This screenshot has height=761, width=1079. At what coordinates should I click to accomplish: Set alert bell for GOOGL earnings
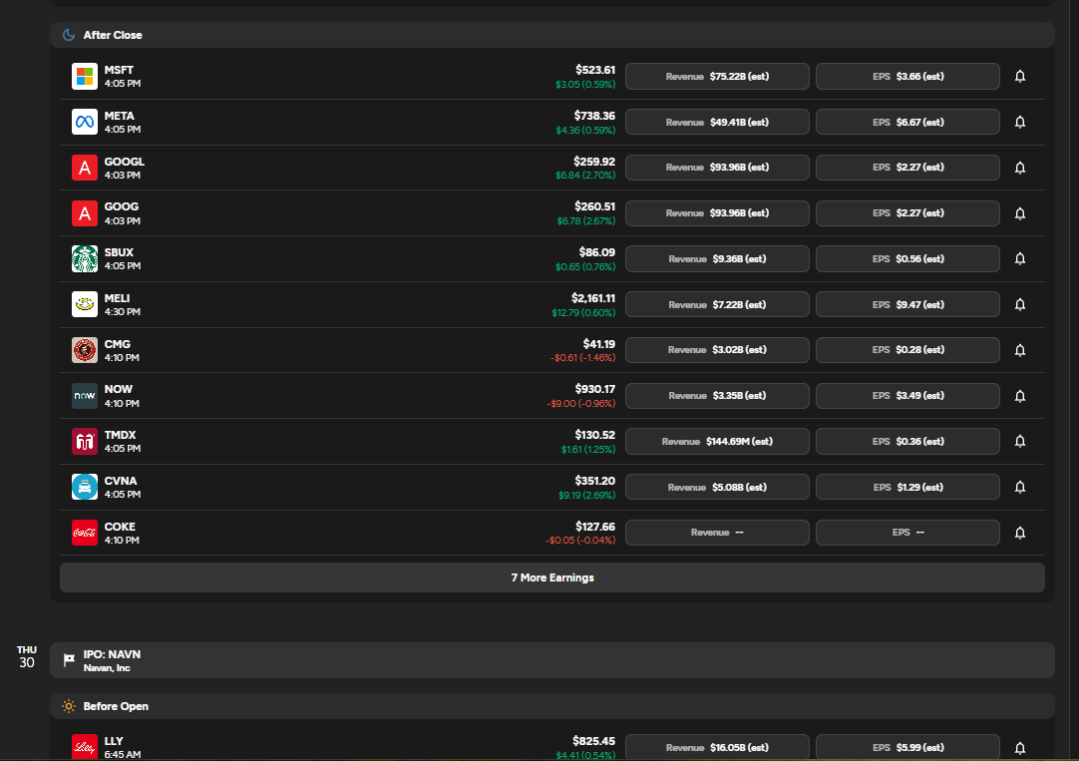[1020, 168]
